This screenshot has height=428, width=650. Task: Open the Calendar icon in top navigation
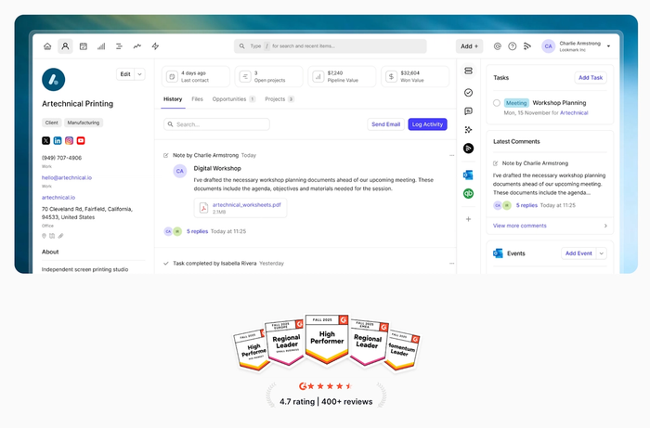(84, 46)
